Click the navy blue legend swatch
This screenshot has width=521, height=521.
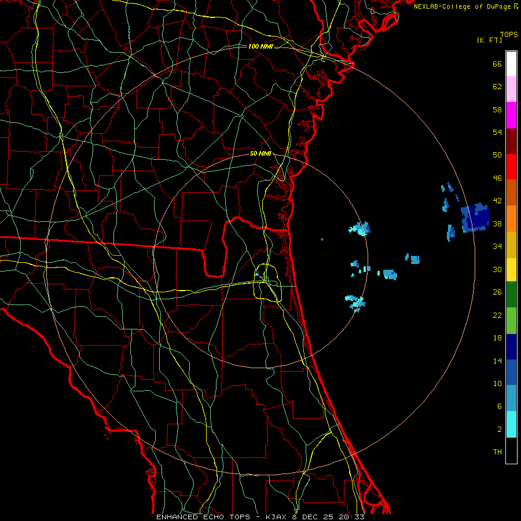click(511, 347)
